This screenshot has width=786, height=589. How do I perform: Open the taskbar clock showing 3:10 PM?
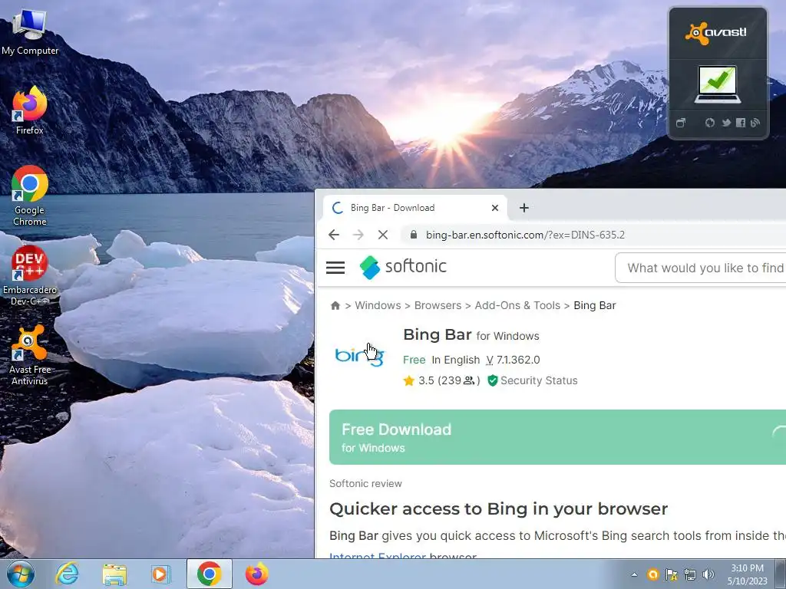point(747,574)
